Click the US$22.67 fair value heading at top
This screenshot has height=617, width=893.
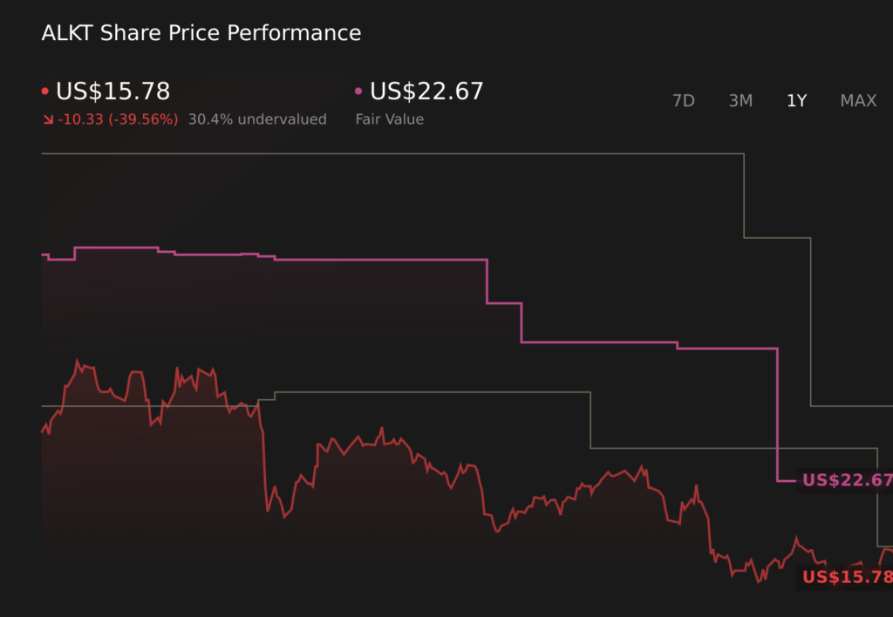(426, 92)
